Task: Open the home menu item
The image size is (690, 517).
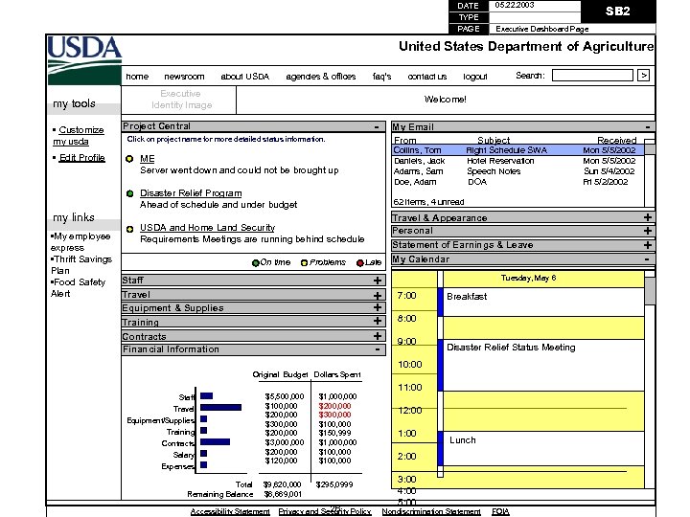Action: pyautogui.click(x=137, y=77)
